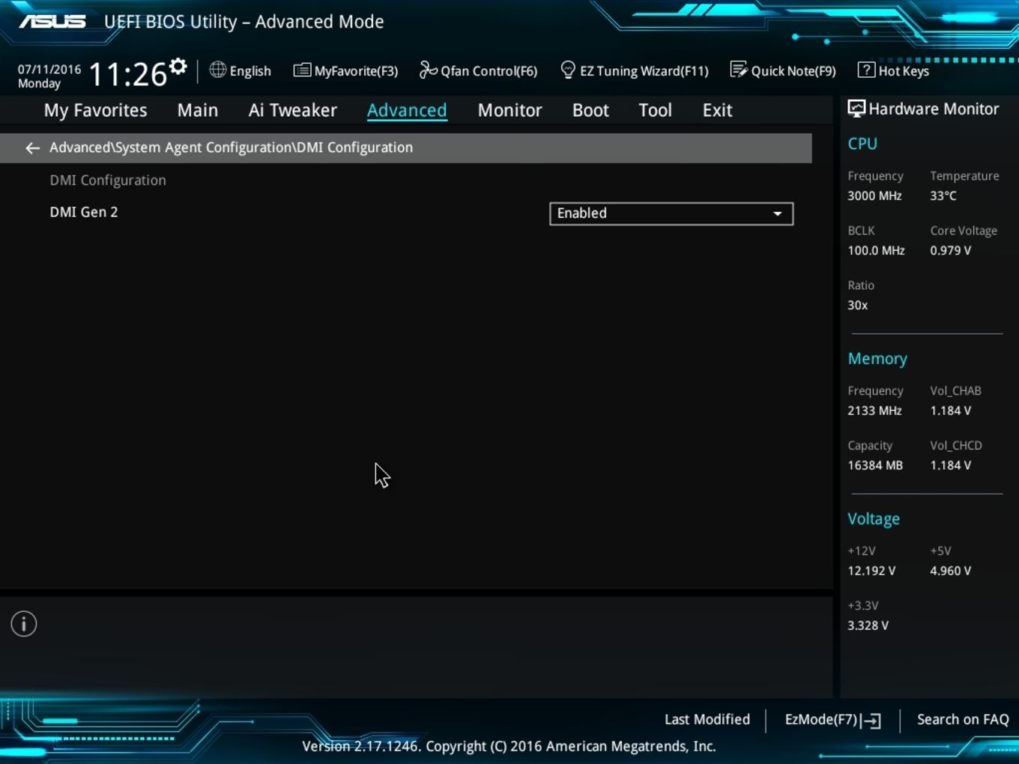The width and height of the screenshot is (1019, 764).
Task: Click the Hardware Monitor screen icon
Action: click(856, 109)
